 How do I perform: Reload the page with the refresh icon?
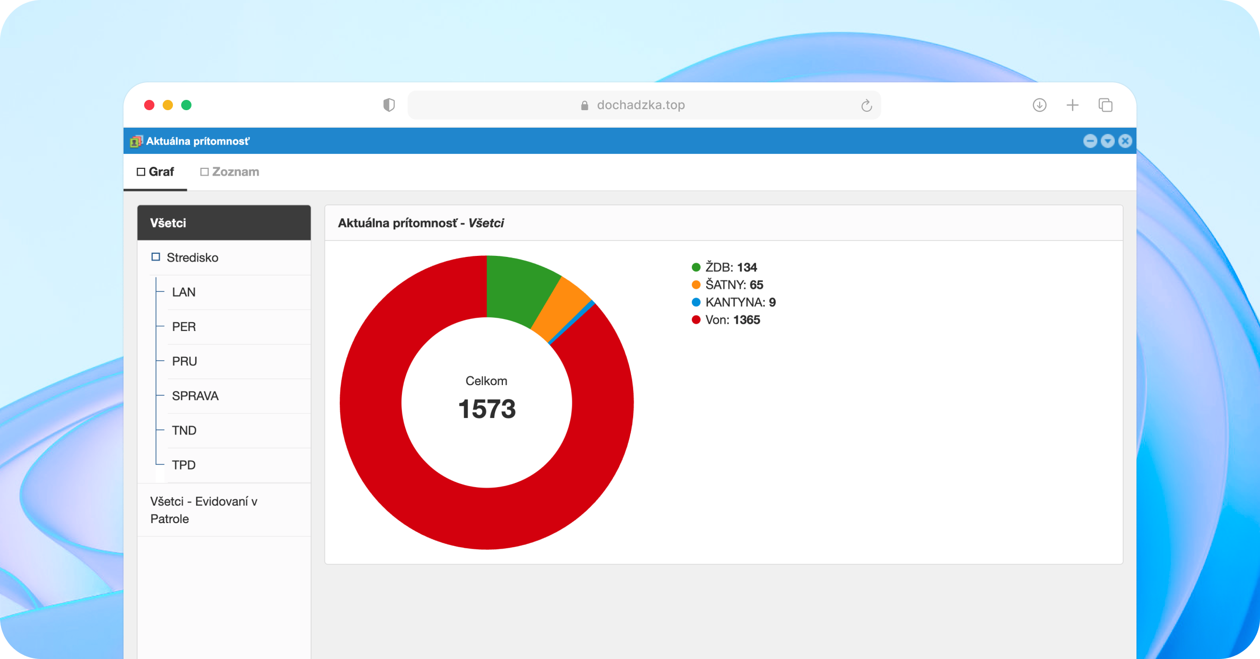[x=866, y=106]
